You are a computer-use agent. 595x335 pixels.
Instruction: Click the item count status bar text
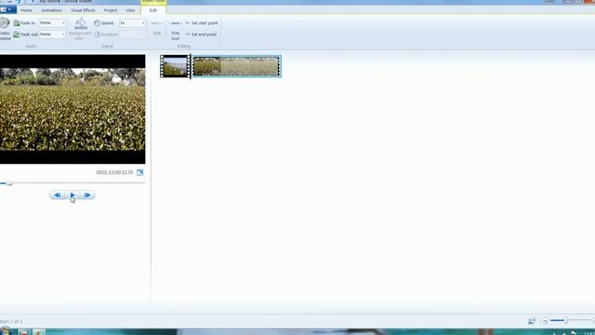point(11,321)
